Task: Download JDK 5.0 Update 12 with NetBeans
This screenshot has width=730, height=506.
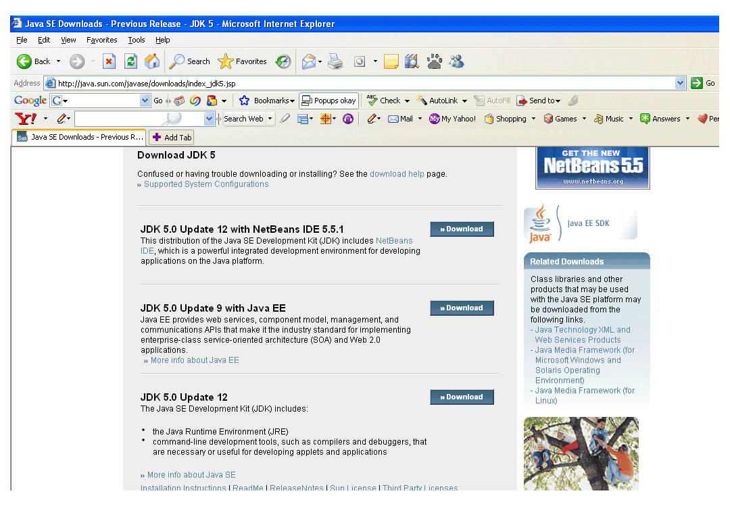Action: click(462, 229)
